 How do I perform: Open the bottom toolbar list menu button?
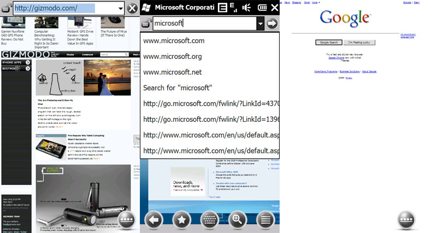(x=265, y=220)
